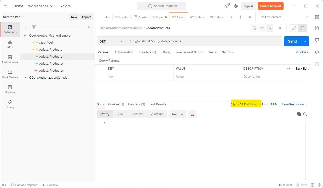This screenshot has width=323, height=188.
Task: View the response Headers (3) tab
Action: (x=137, y=104)
